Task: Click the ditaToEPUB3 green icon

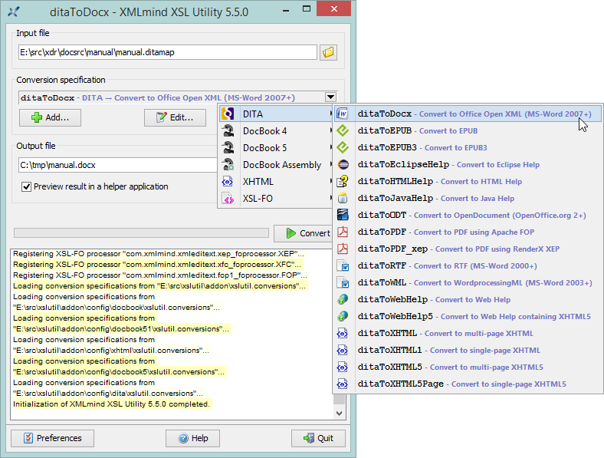Action: coord(343,147)
